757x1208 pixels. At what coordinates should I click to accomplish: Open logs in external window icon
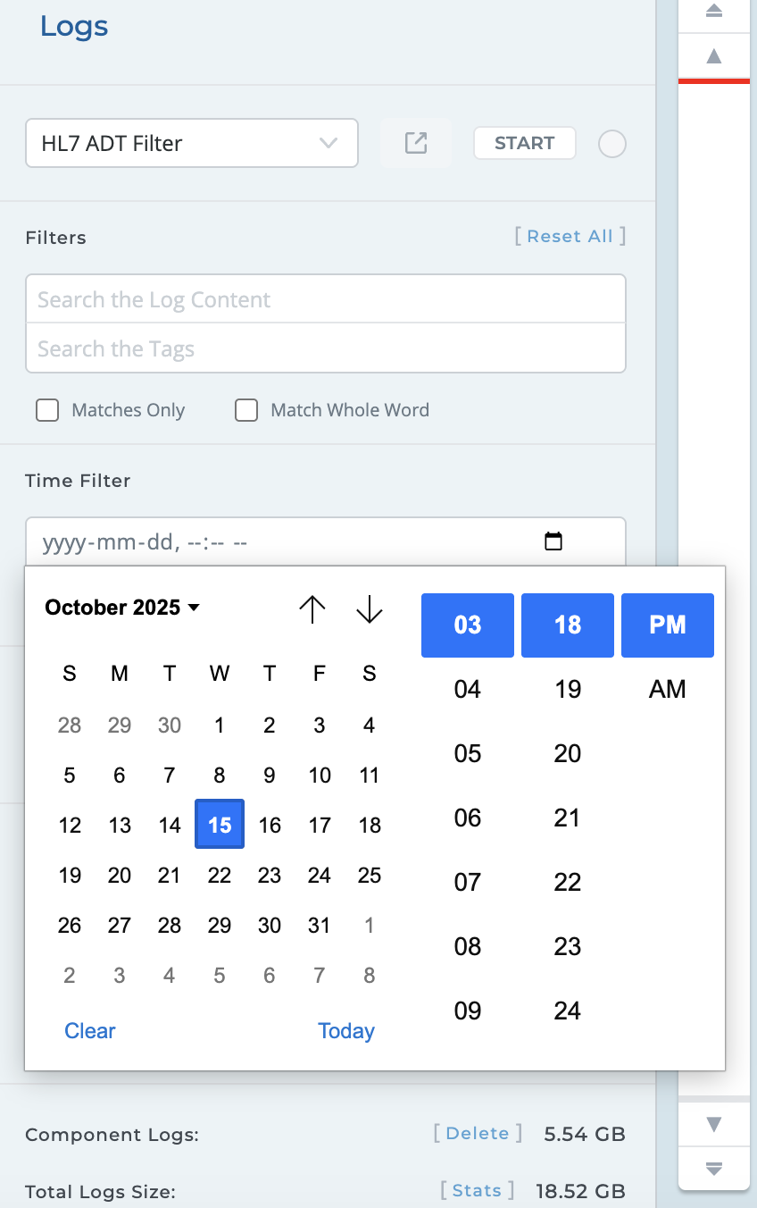(x=416, y=143)
